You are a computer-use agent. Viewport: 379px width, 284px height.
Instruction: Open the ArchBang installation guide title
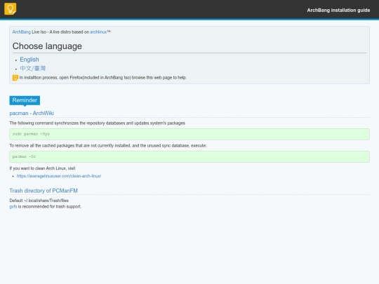338,10
